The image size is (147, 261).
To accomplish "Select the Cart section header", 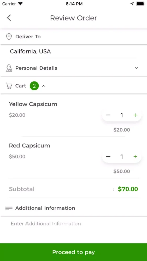I will pyautogui.click(x=73, y=86).
